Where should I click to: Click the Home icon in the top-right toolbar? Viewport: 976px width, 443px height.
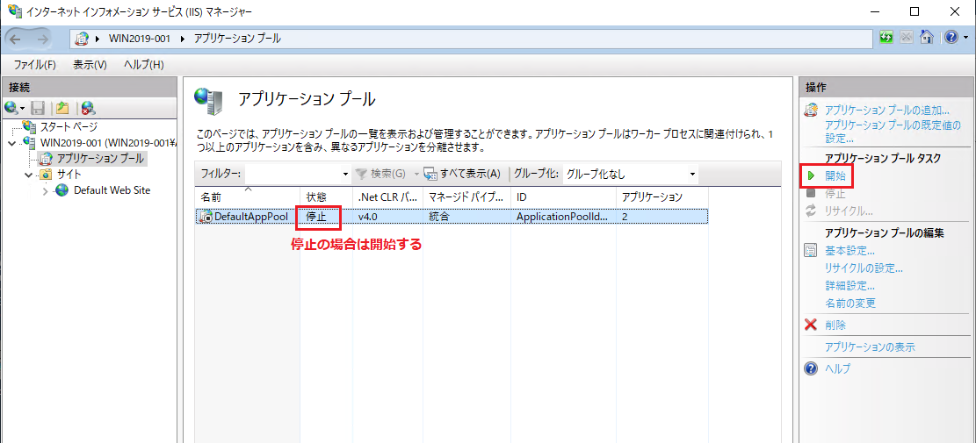926,38
